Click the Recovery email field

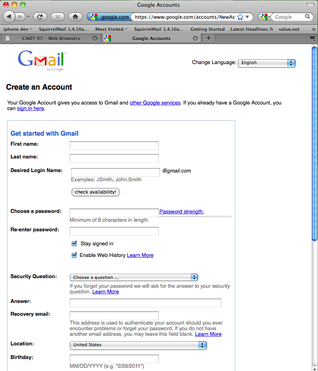pyautogui.click(x=114, y=316)
